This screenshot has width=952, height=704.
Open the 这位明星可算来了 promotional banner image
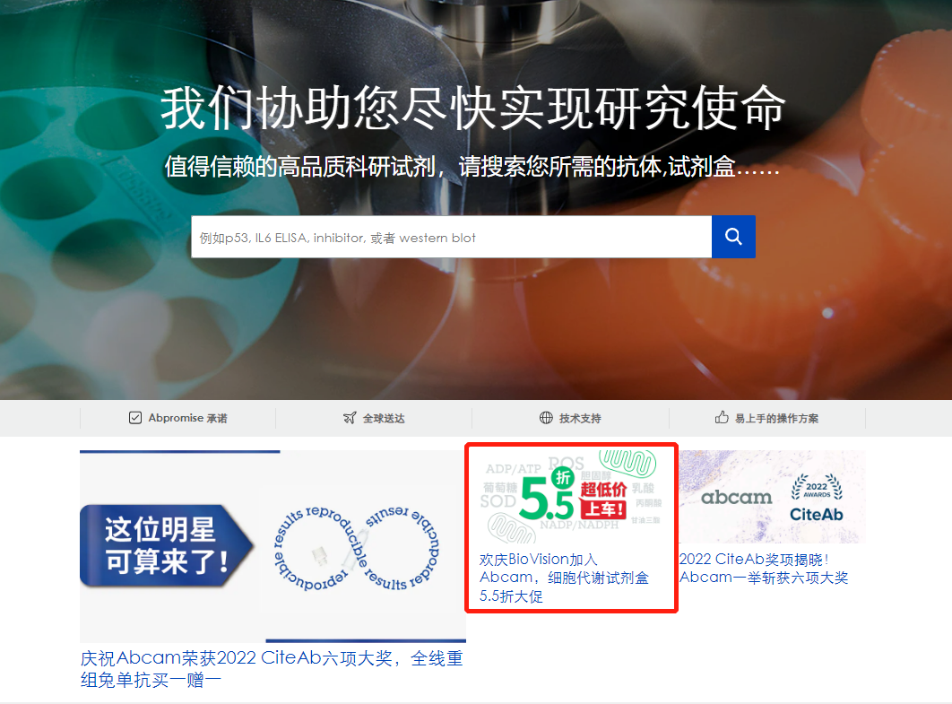pyautogui.click(x=273, y=546)
